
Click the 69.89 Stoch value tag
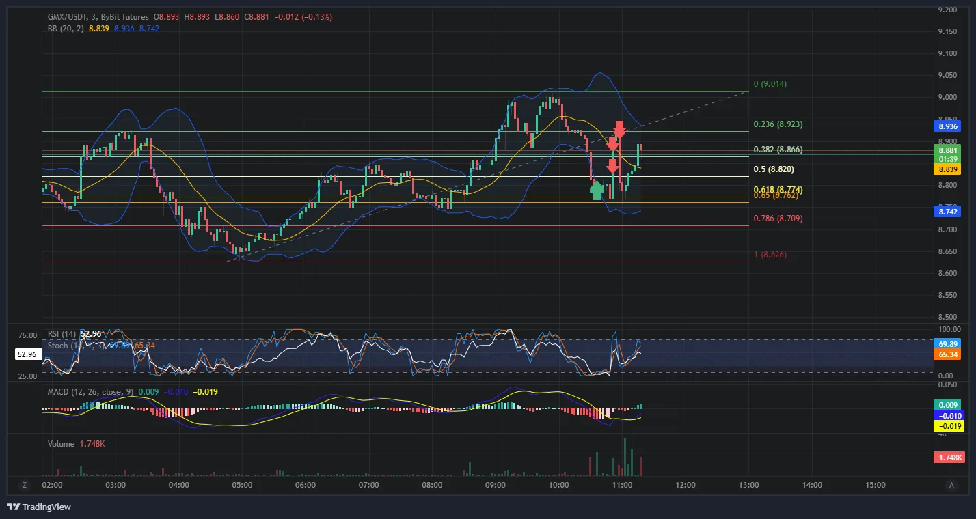click(x=948, y=344)
